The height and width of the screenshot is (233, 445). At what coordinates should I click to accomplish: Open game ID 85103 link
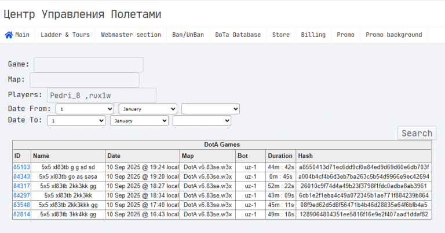(x=21, y=167)
